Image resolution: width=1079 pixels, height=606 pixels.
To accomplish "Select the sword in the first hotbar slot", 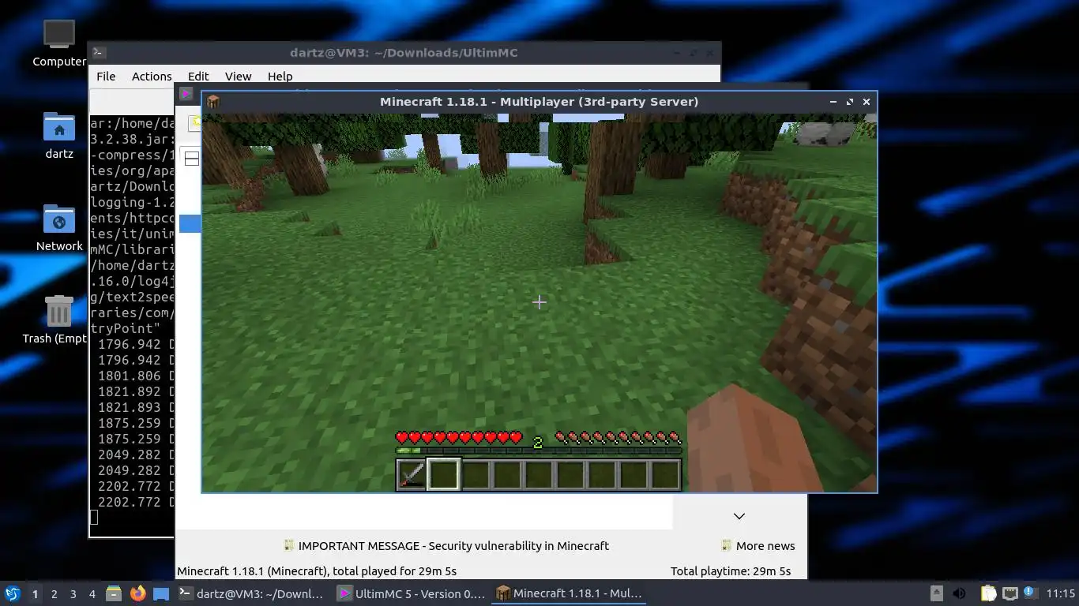I will [x=412, y=474].
